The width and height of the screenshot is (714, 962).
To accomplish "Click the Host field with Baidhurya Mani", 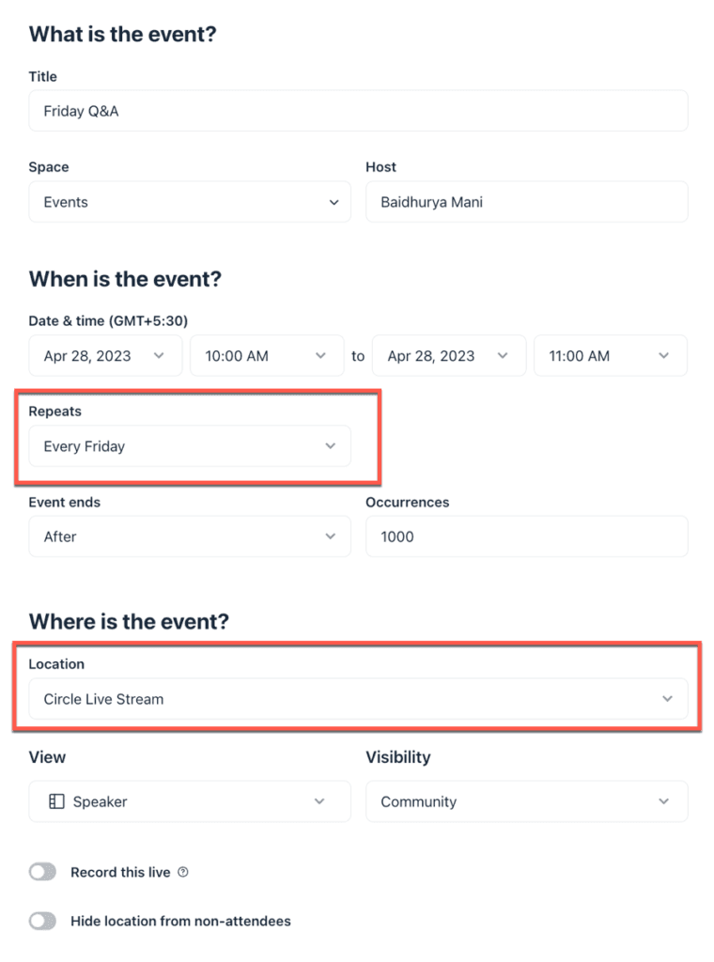I will click(526, 202).
